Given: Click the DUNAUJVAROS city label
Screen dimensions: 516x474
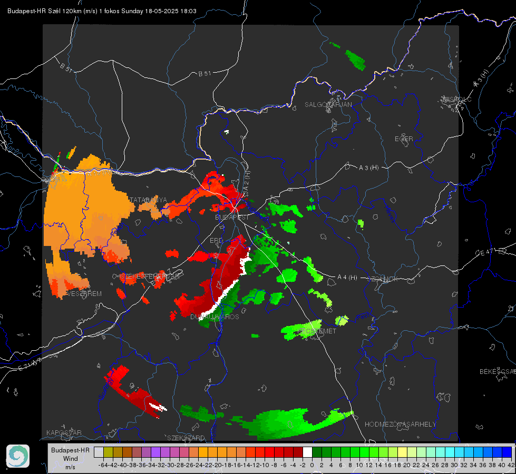Looking at the screenshot, I should click(215, 317).
